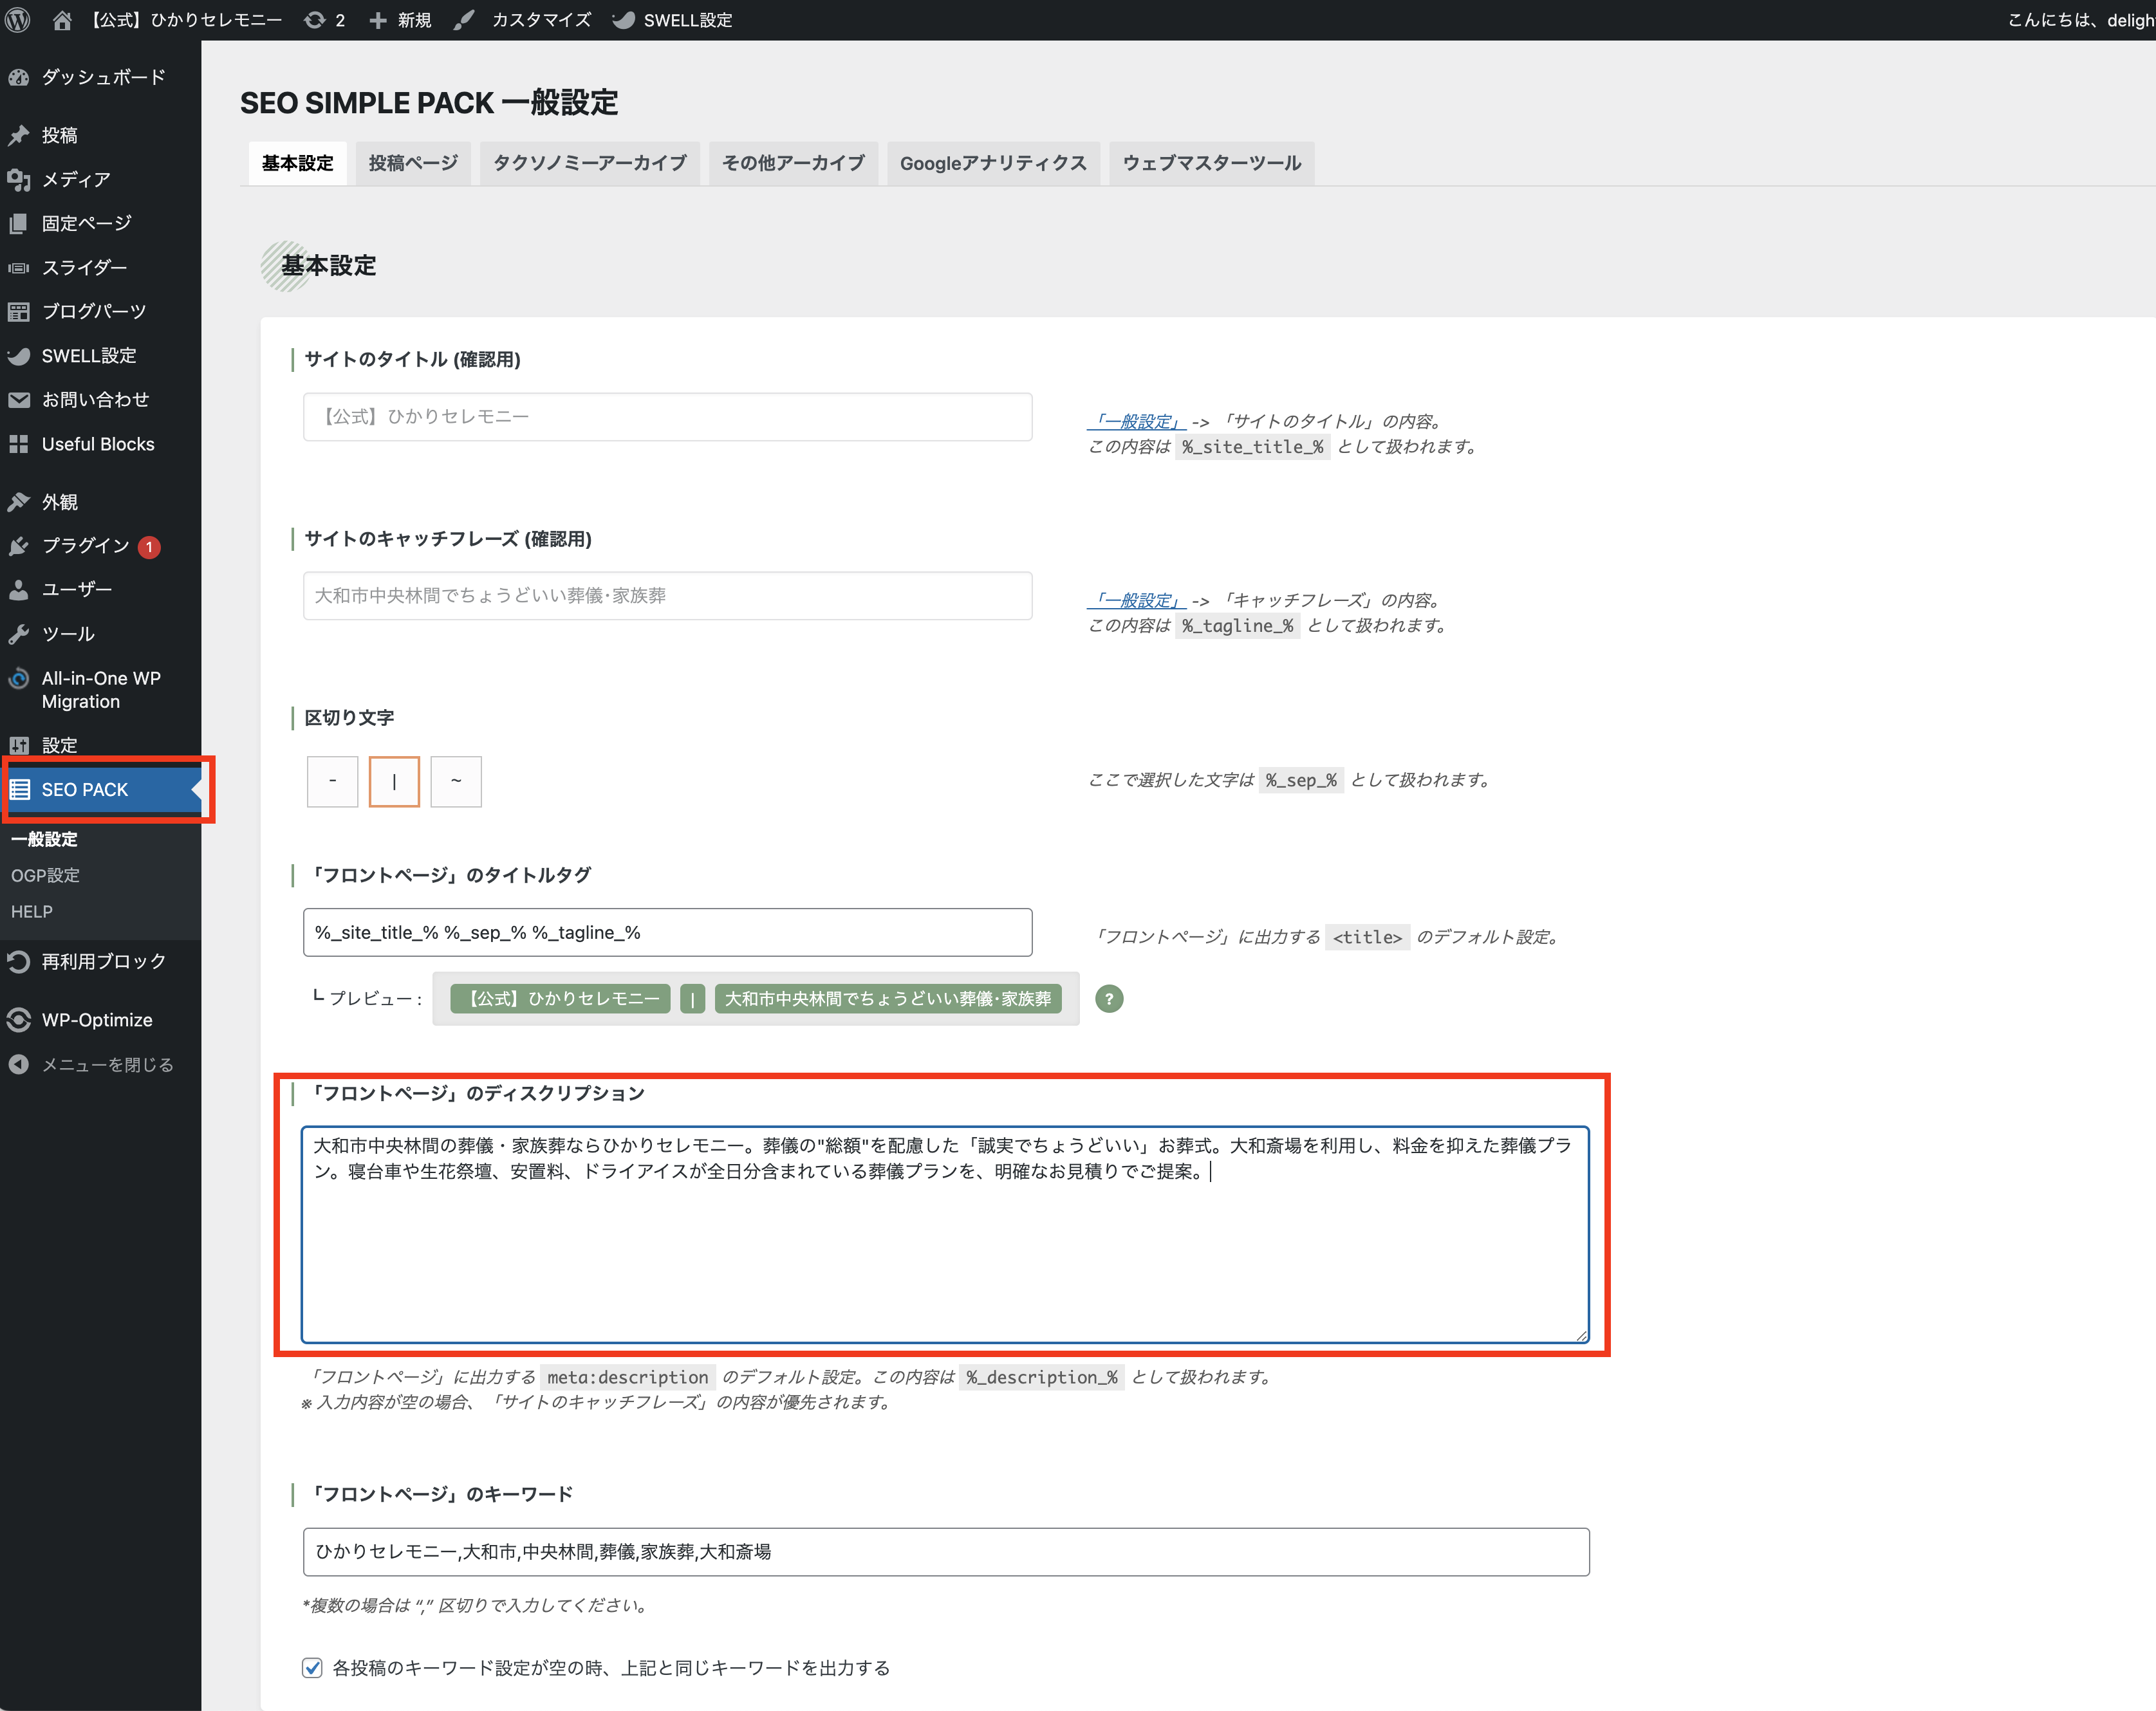Click the green preview tagline chip
Screen dimensions: 2156x1711
888,998
